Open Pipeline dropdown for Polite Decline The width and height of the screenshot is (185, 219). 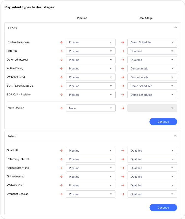click(90, 108)
